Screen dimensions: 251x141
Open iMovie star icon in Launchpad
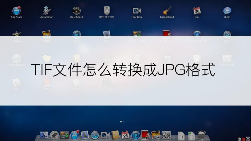(16, 34)
